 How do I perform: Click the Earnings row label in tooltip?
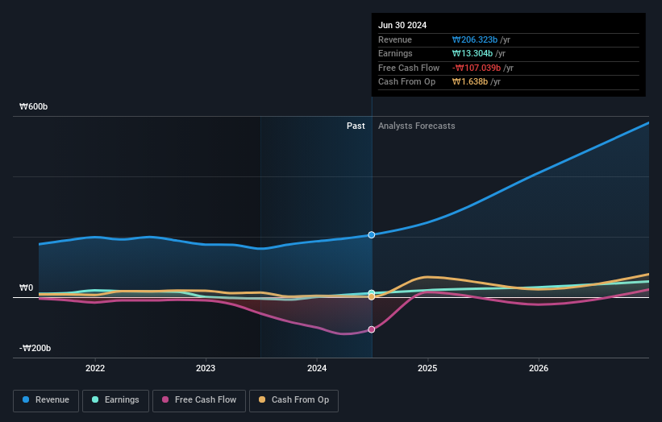click(395, 53)
